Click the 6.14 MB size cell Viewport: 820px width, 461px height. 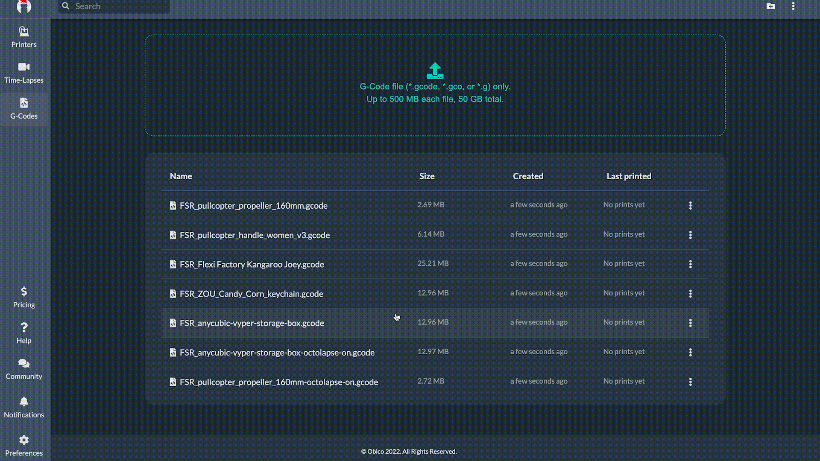point(431,234)
